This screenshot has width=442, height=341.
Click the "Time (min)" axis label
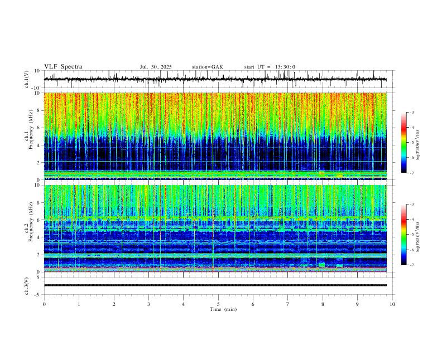coord(223,309)
